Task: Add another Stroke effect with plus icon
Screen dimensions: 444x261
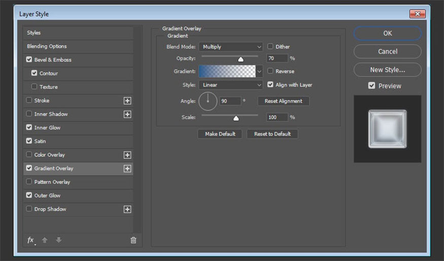Action: pos(127,101)
